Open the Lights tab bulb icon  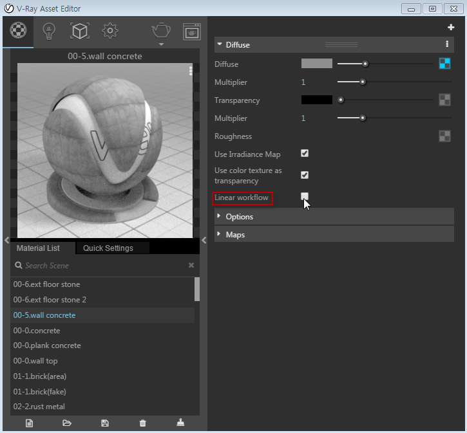pyautogui.click(x=49, y=32)
